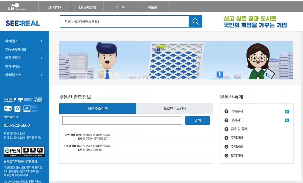Click the arrow icon beside 가계수지
The height and width of the screenshot is (183, 303).
pos(226,111)
